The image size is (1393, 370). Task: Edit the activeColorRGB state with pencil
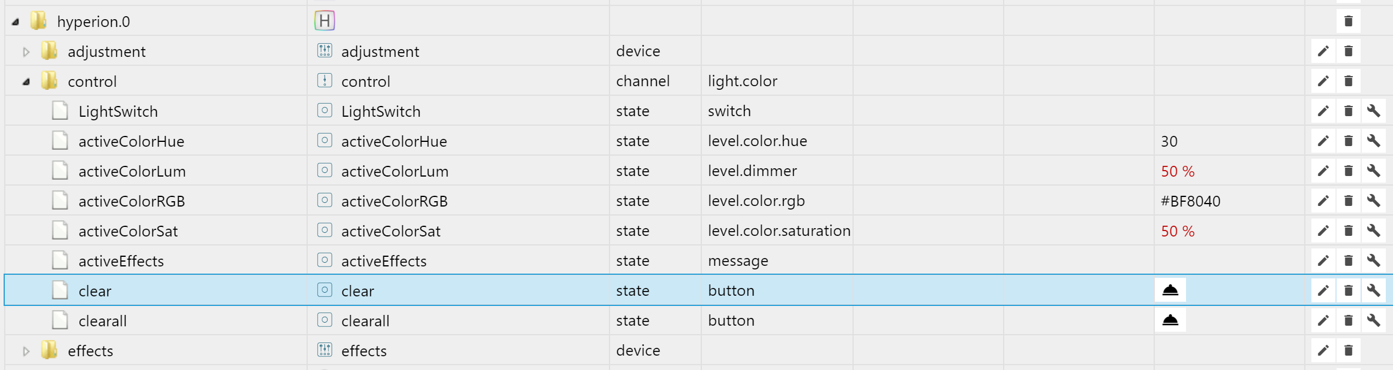[x=1323, y=201]
